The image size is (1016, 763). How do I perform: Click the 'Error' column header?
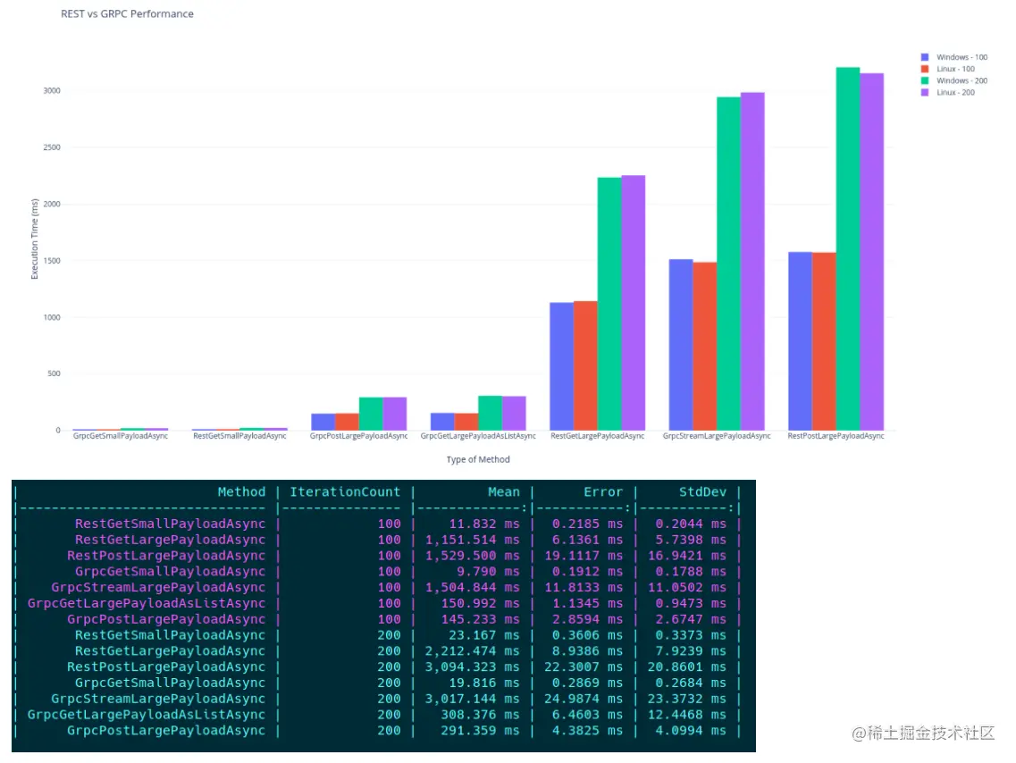point(603,491)
